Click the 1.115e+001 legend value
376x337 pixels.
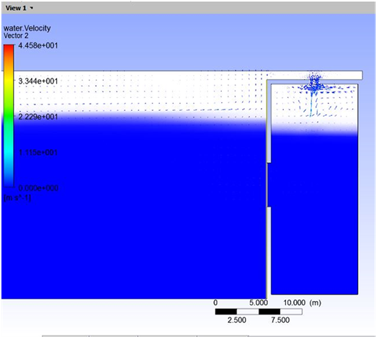38,153
